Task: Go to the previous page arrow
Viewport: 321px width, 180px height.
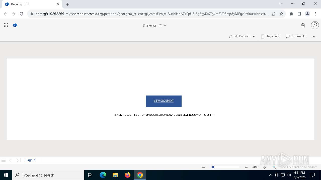Action: [10, 160]
